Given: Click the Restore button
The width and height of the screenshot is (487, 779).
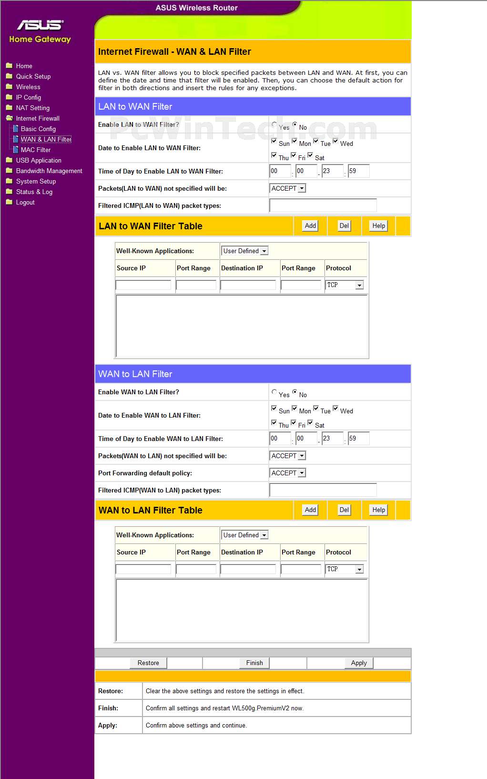Looking at the screenshot, I should 148,663.
